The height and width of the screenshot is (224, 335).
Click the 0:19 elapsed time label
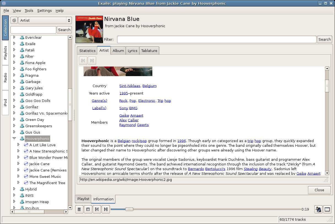305,209
